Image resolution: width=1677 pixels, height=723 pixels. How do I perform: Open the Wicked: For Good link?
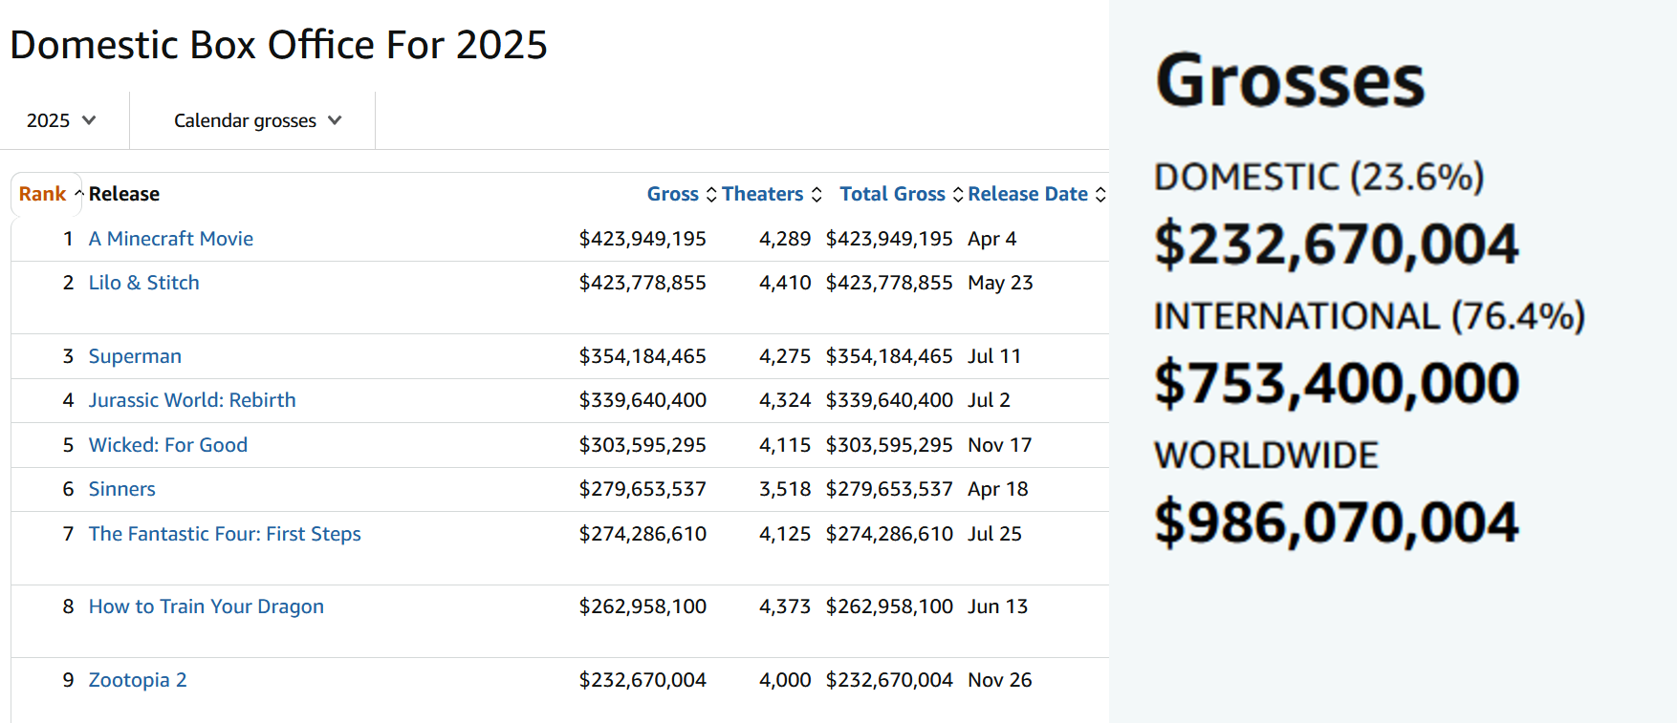168,445
